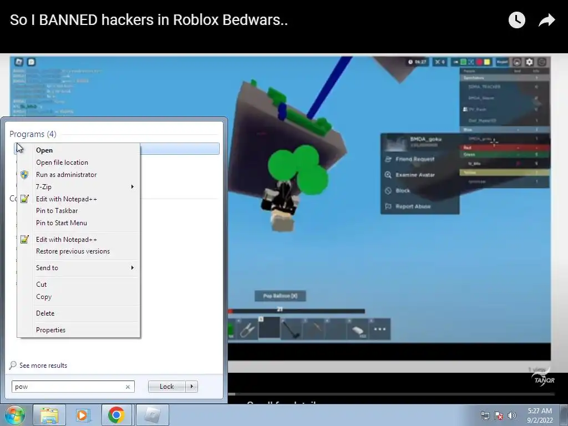568x426 pixels.
Task: Click the Green team row in leaderboard
Action: click(505, 155)
